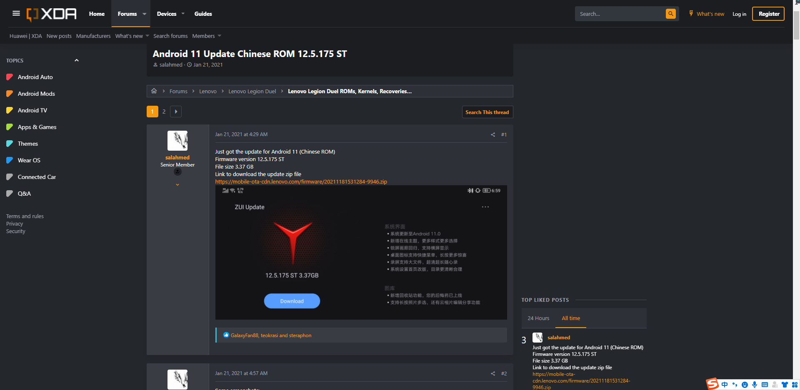Open the Lenovo Legion Duel breadcrumb
This screenshot has height=390, width=800.
[x=252, y=91]
